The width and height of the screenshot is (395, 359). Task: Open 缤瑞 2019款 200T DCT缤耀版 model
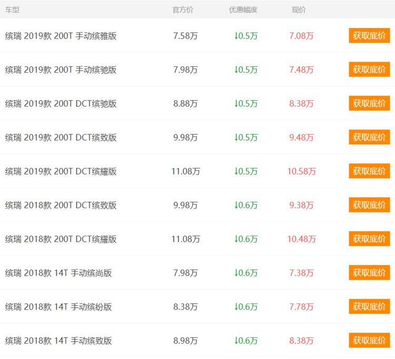click(x=61, y=171)
